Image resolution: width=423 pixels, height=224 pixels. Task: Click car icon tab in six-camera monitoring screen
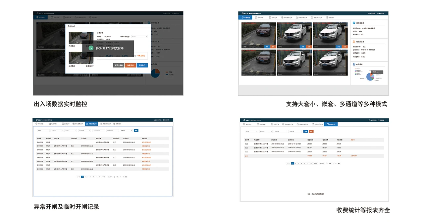[256, 17]
